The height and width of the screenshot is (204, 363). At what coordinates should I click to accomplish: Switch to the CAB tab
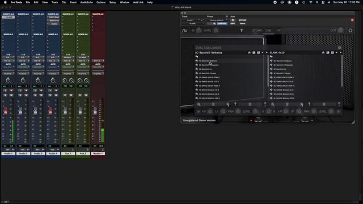(268, 30)
